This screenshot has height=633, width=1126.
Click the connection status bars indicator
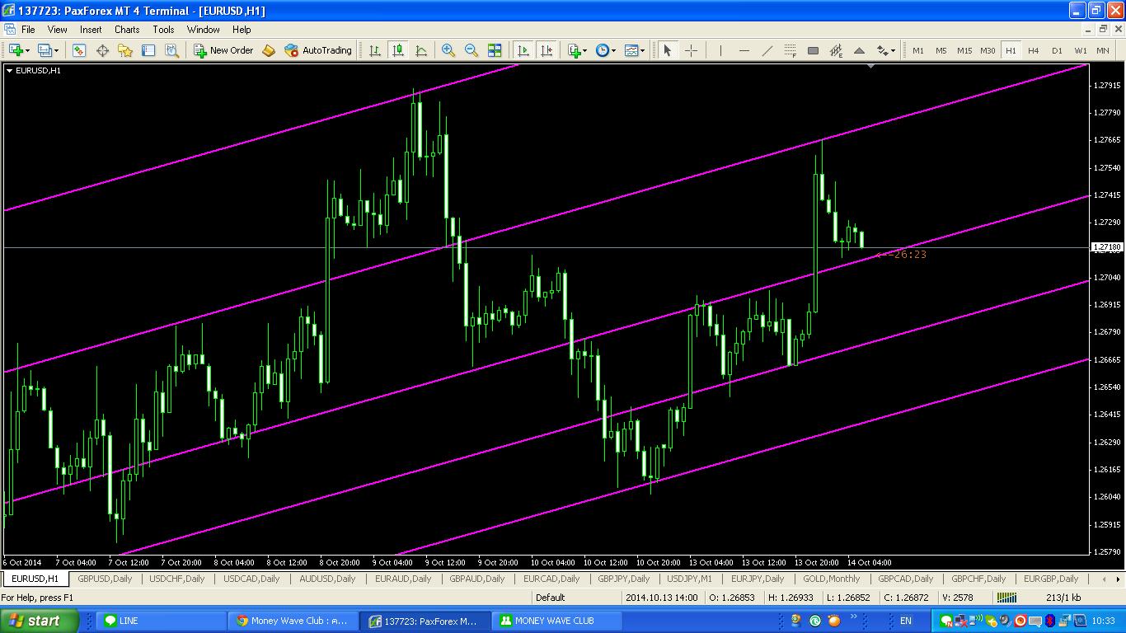[x=1006, y=598]
